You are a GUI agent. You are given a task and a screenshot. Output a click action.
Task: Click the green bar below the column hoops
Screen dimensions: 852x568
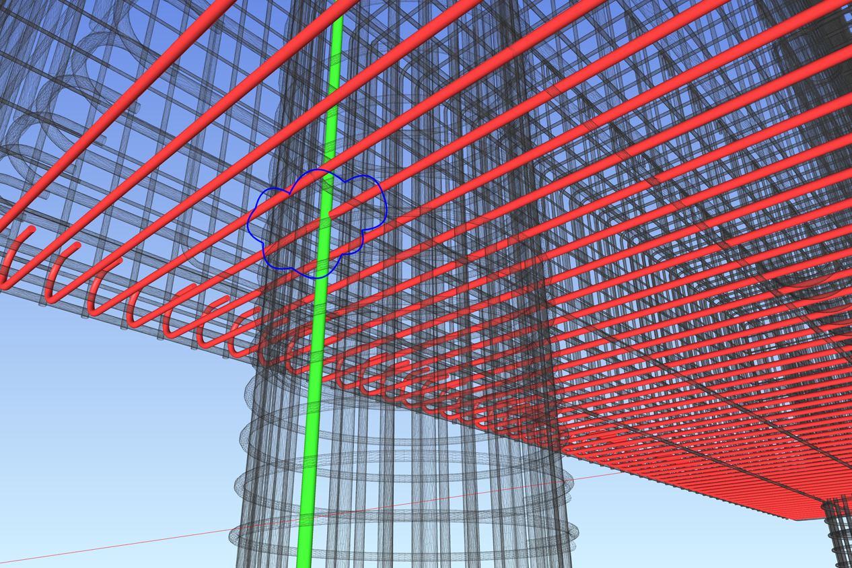pos(304,555)
